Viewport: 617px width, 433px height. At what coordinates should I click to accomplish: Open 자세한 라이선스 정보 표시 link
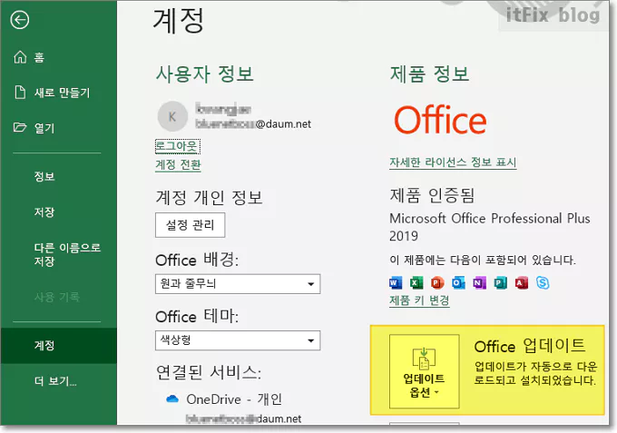[x=453, y=162]
